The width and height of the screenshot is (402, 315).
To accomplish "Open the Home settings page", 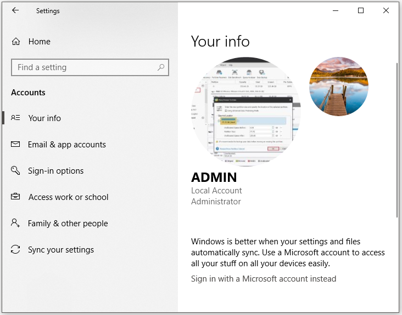I will click(39, 42).
